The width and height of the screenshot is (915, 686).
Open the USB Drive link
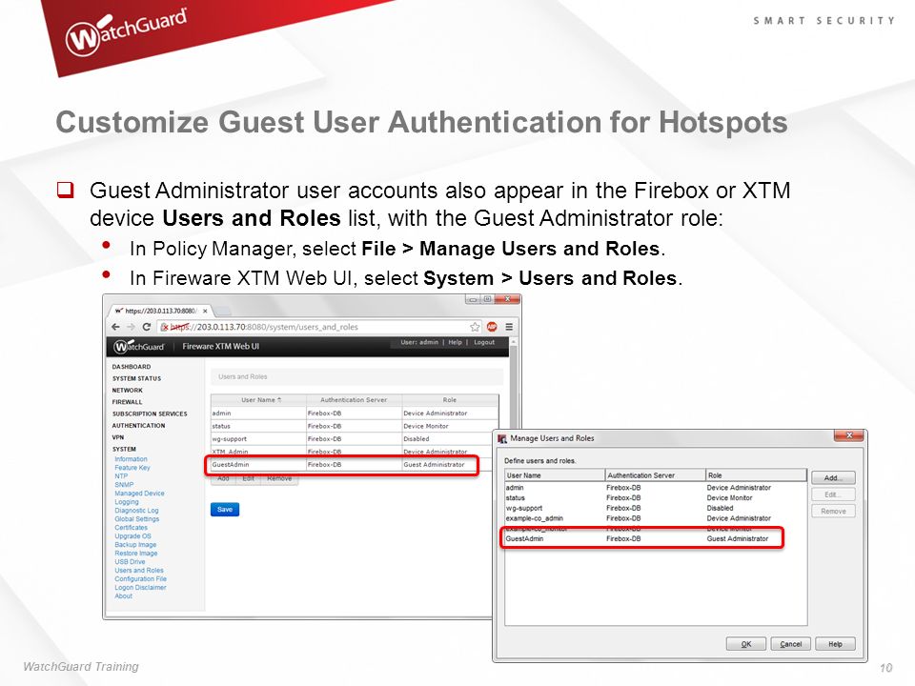(130, 562)
